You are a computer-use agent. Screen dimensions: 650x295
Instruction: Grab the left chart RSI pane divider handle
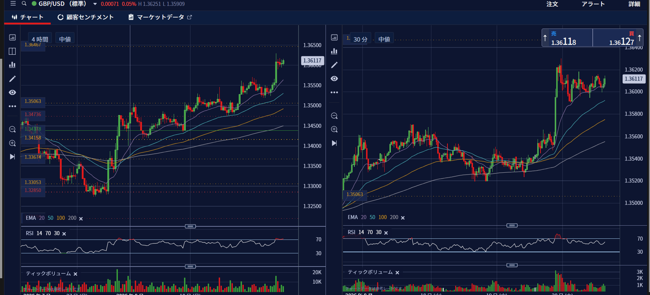[190, 226]
